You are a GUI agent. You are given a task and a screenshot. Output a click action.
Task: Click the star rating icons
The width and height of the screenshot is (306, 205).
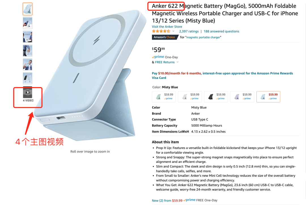coord(161,31)
